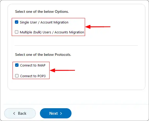Pick the "Connect to POP3" label text
149x121 pixels.
coord(33,76)
